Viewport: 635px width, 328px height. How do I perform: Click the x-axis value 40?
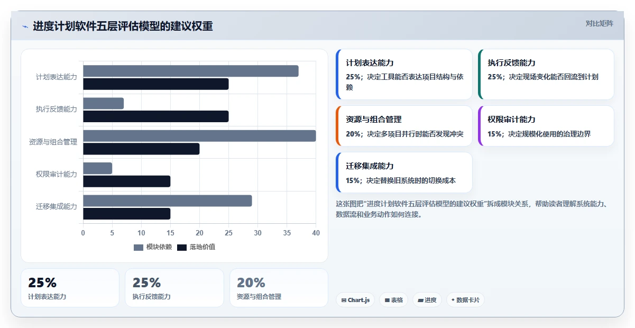(x=316, y=233)
